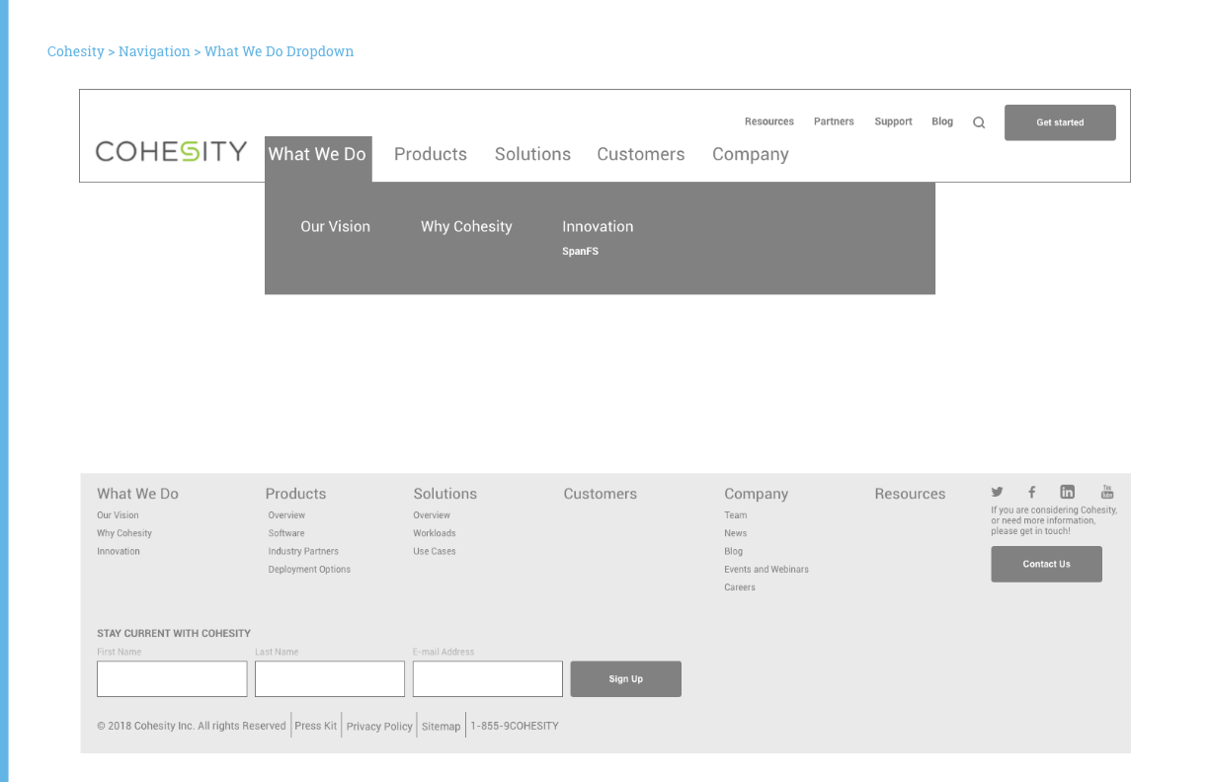Image resolution: width=1209 pixels, height=782 pixels.
Task: Open footer Innovation link
Action: pos(119,551)
